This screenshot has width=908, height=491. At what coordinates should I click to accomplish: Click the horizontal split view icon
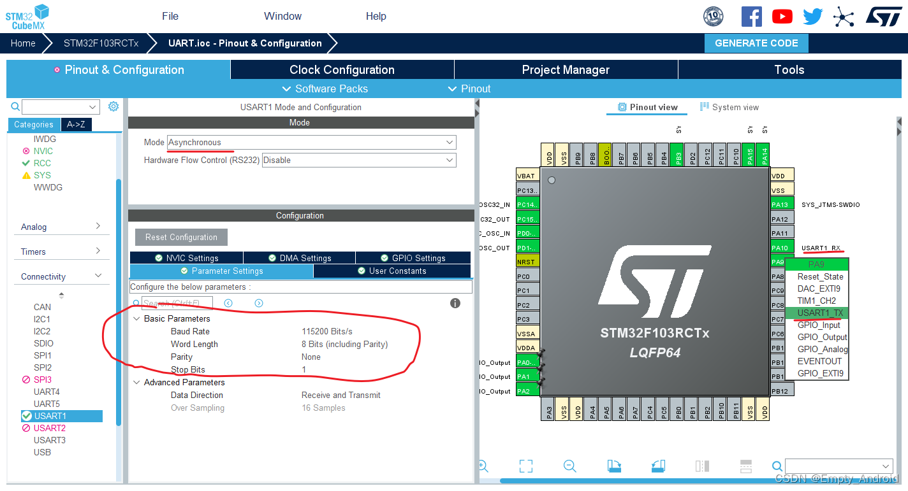point(746,466)
